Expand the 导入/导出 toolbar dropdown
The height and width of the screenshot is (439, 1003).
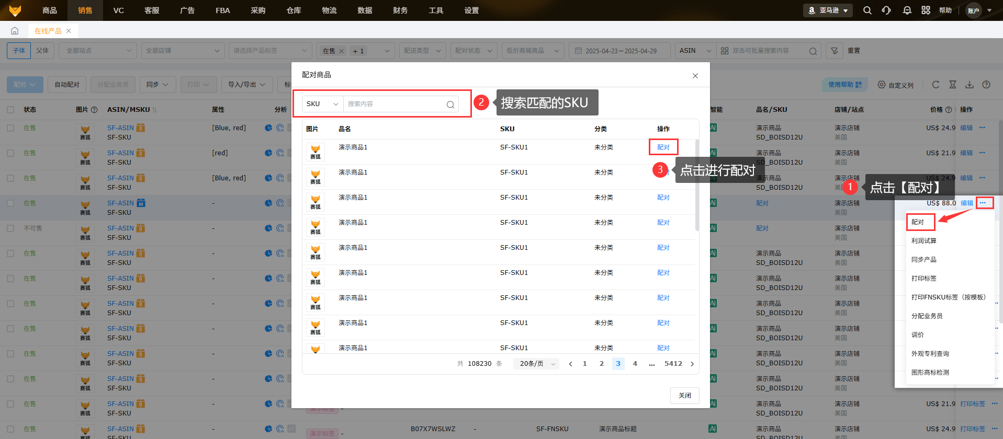pyautogui.click(x=247, y=85)
